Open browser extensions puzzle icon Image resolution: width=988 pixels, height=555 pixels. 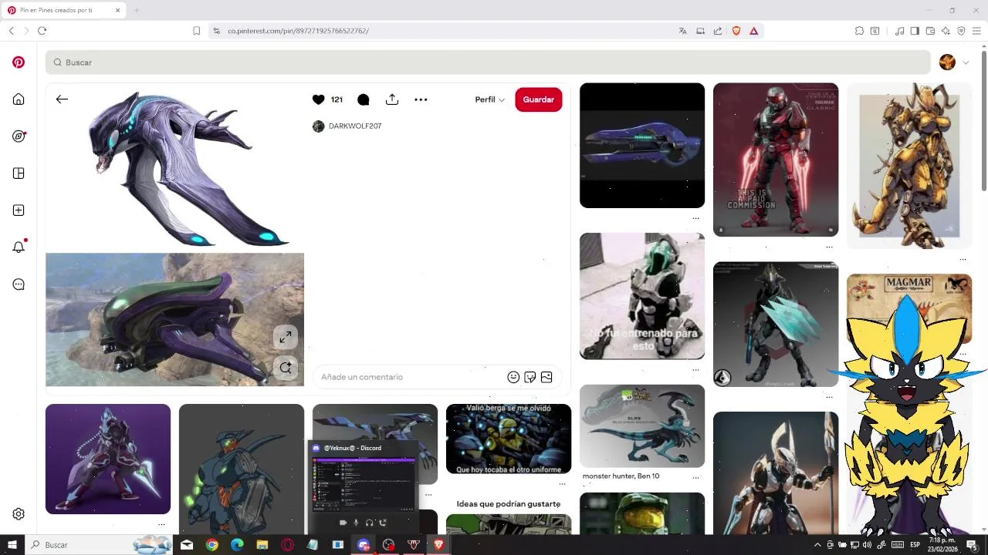(x=859, y=31)
